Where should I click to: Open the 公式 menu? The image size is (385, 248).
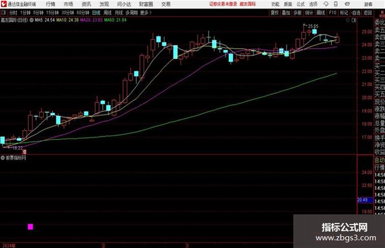tap(301, 4)
